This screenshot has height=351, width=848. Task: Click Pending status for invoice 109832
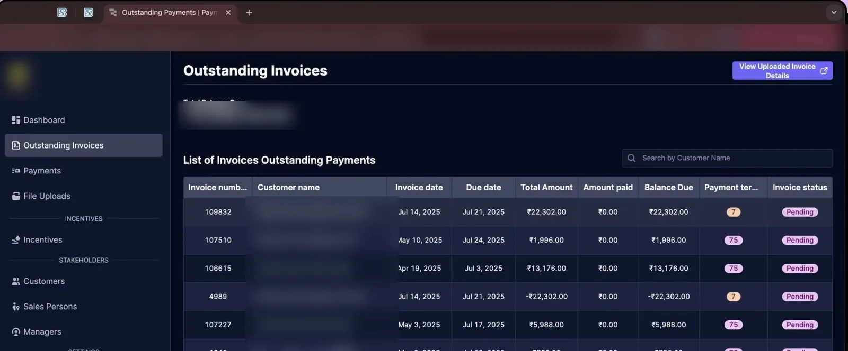click(800, 212)
